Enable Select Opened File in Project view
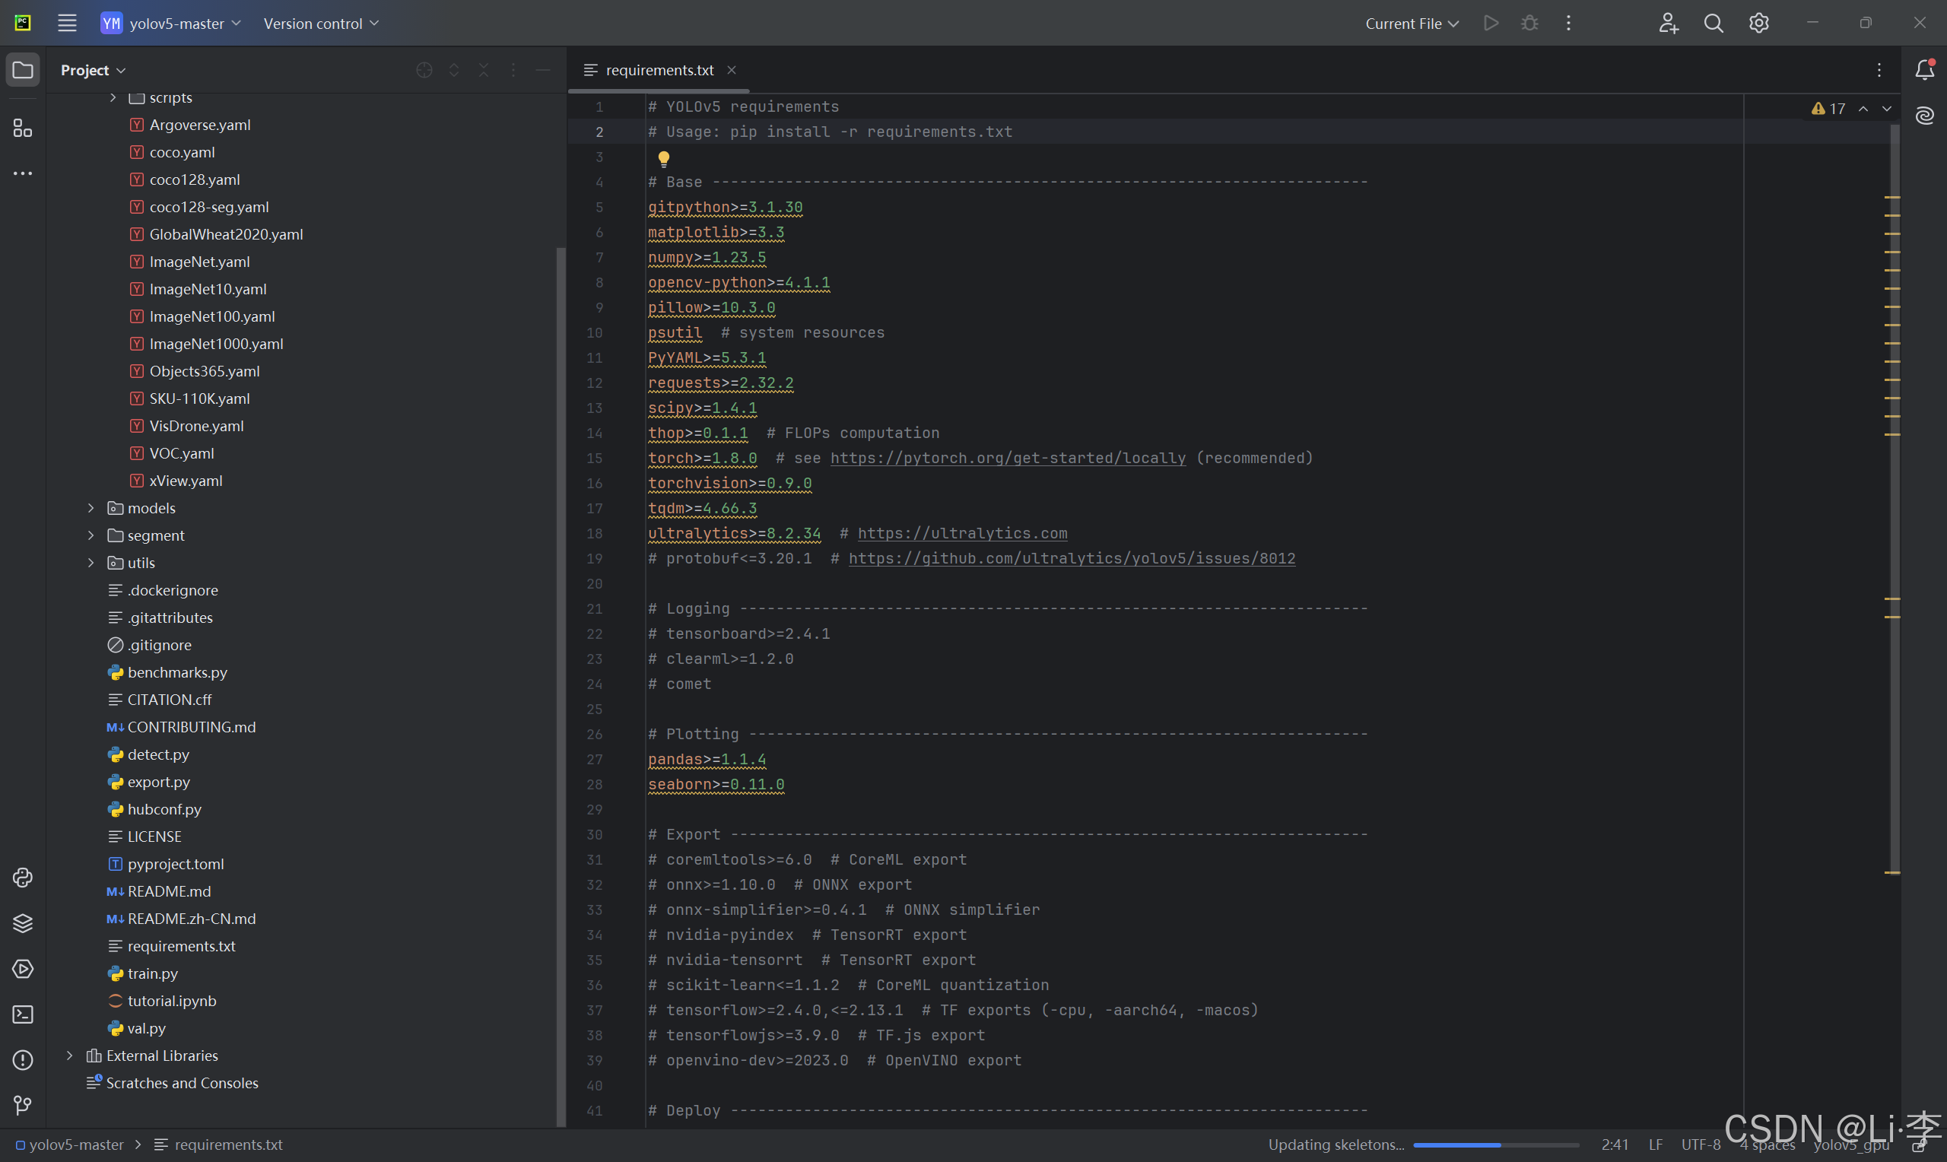Viewport: 1947px width, 1162px height. [x=424, y=70]
